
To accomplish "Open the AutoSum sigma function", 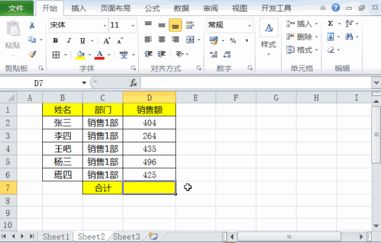I will tap(330, 24).
